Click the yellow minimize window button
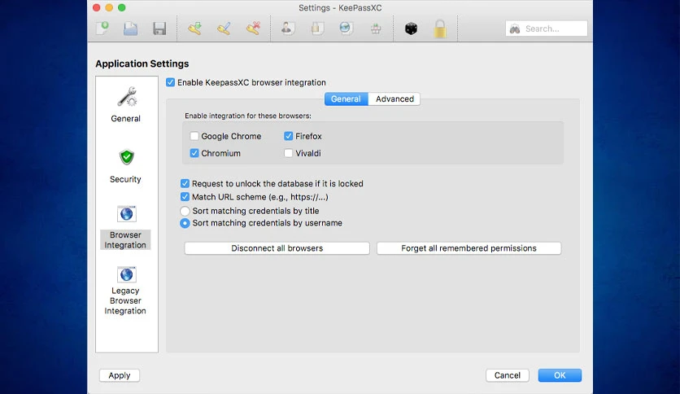This screenshot has height=394, width=680. pos(109,7)
